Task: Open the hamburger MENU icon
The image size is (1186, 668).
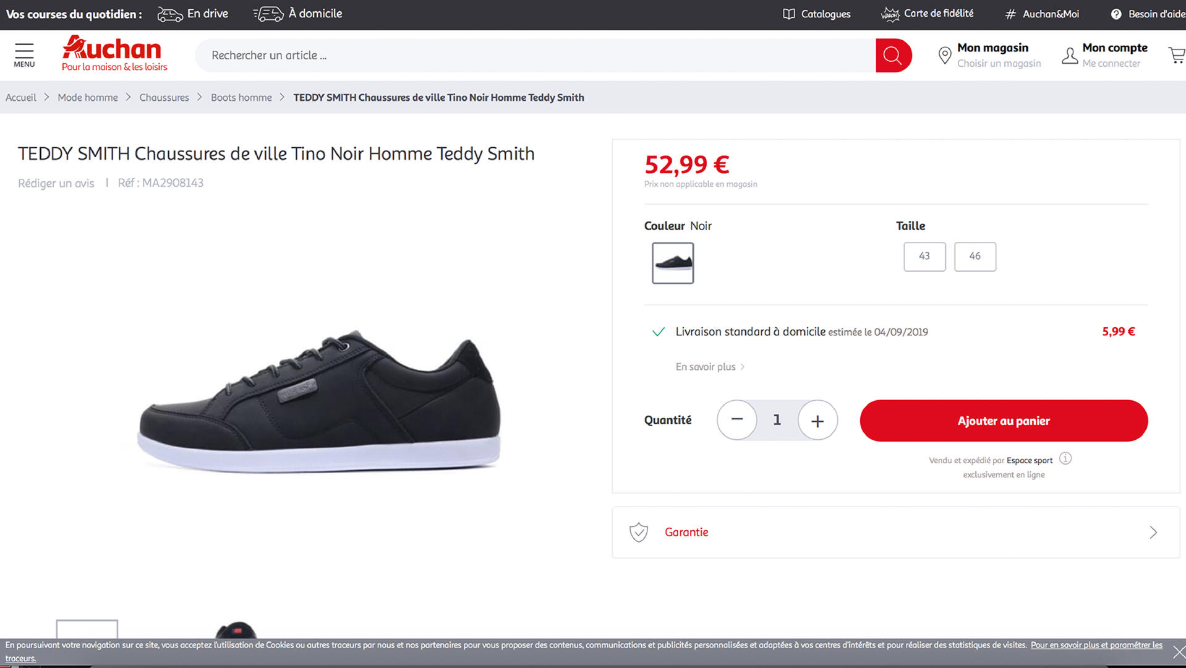Action: 24,54
